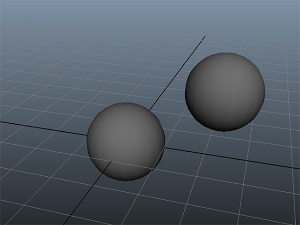Select the sphere floating above the grid
Screen dimensions: 300x225
(x=225, y=92)
